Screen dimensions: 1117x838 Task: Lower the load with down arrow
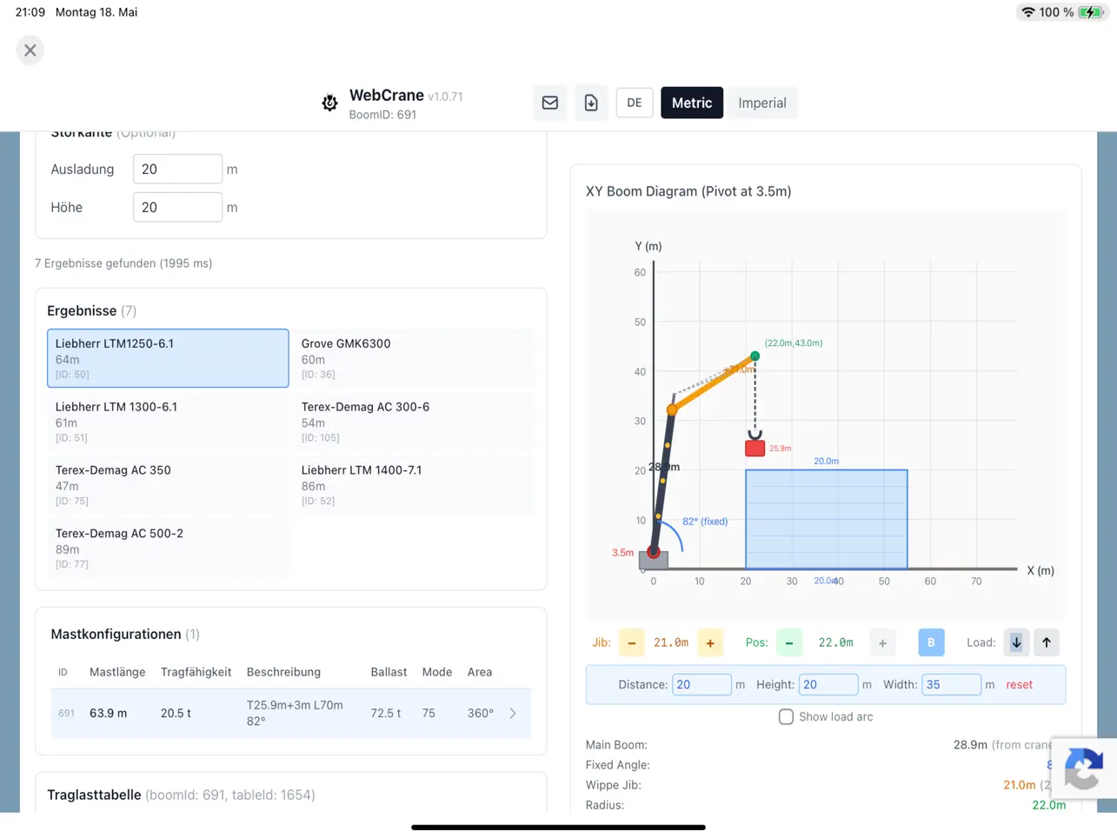(1016, 642)
